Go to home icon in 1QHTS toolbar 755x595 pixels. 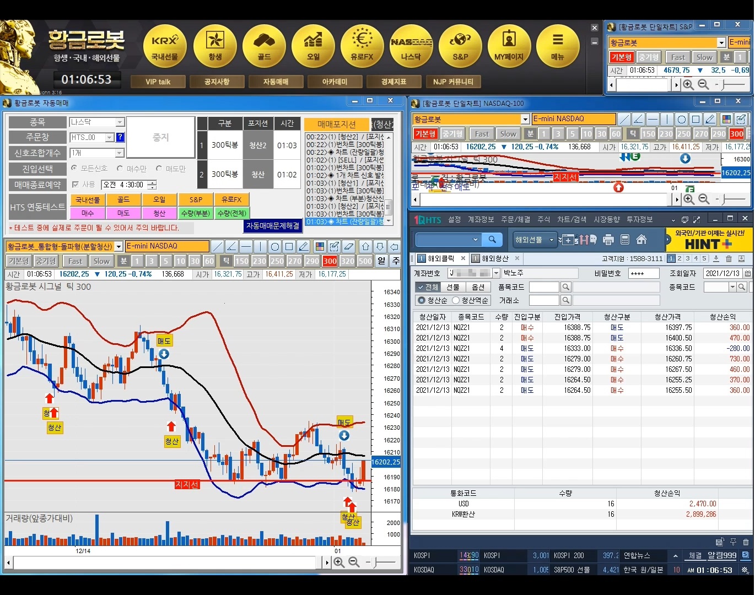point(641,240)
